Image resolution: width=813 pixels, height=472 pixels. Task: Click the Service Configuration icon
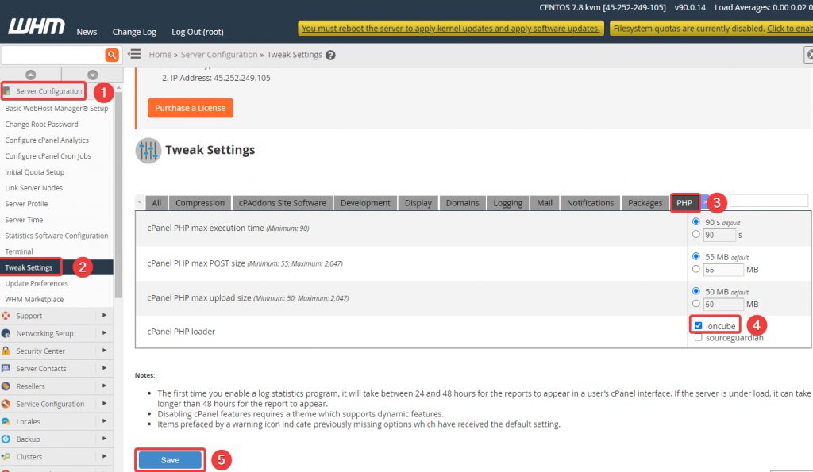[x=6, y=404]
